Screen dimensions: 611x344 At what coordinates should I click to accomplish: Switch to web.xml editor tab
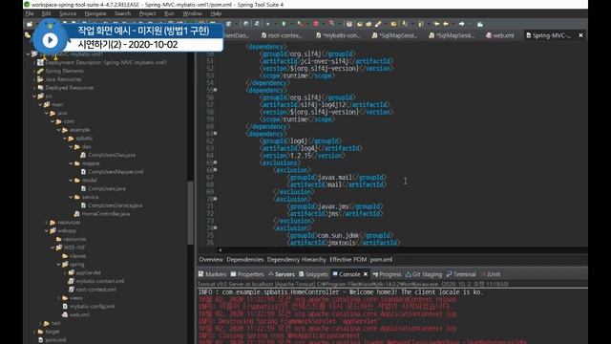500,35
